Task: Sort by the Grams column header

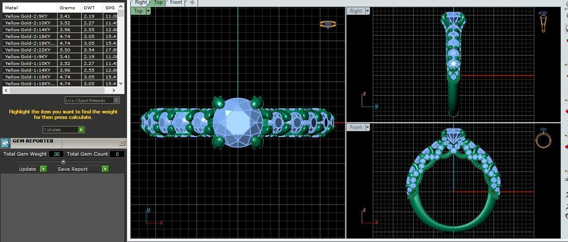Action: (x=69, y=8)
